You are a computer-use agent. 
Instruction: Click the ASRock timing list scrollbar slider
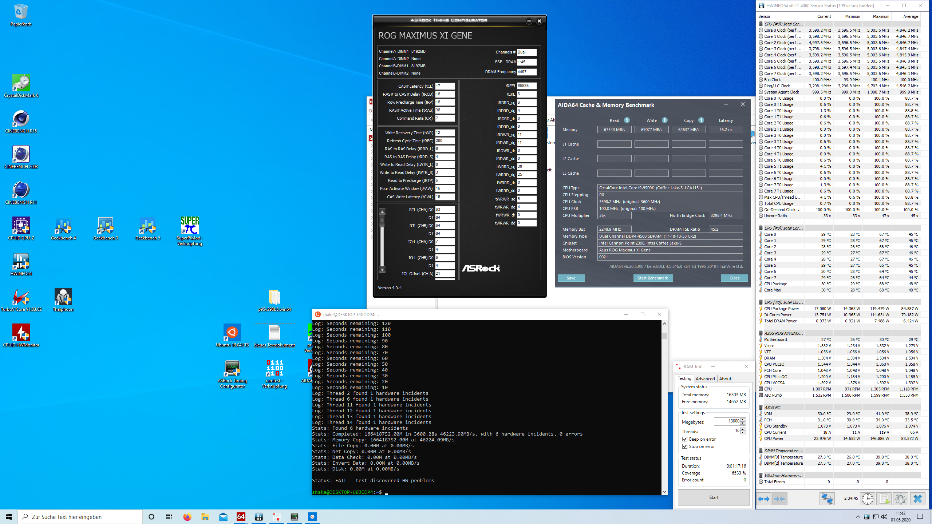(x=382, y=221)
